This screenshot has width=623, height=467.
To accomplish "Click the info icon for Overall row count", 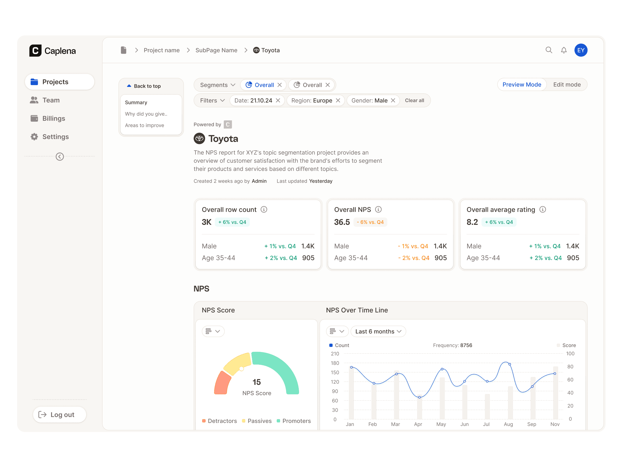I will [264, 209].
